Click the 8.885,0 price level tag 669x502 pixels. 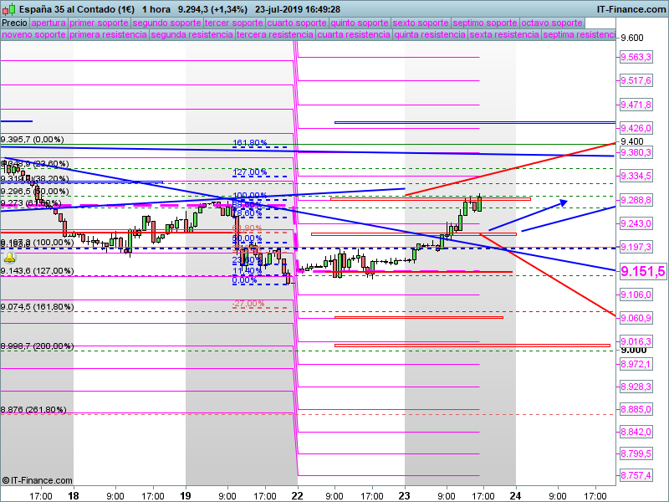pos(636,409)
